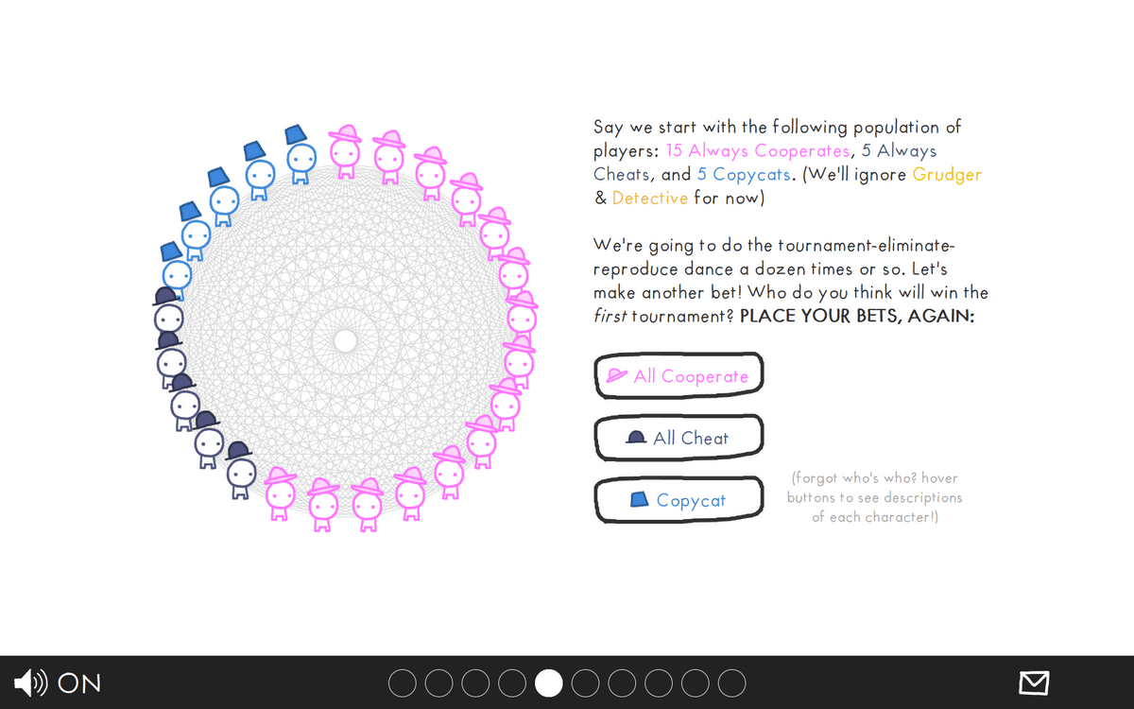
Task: Bet on the All Cheat button
Action: tap(679, 438)
